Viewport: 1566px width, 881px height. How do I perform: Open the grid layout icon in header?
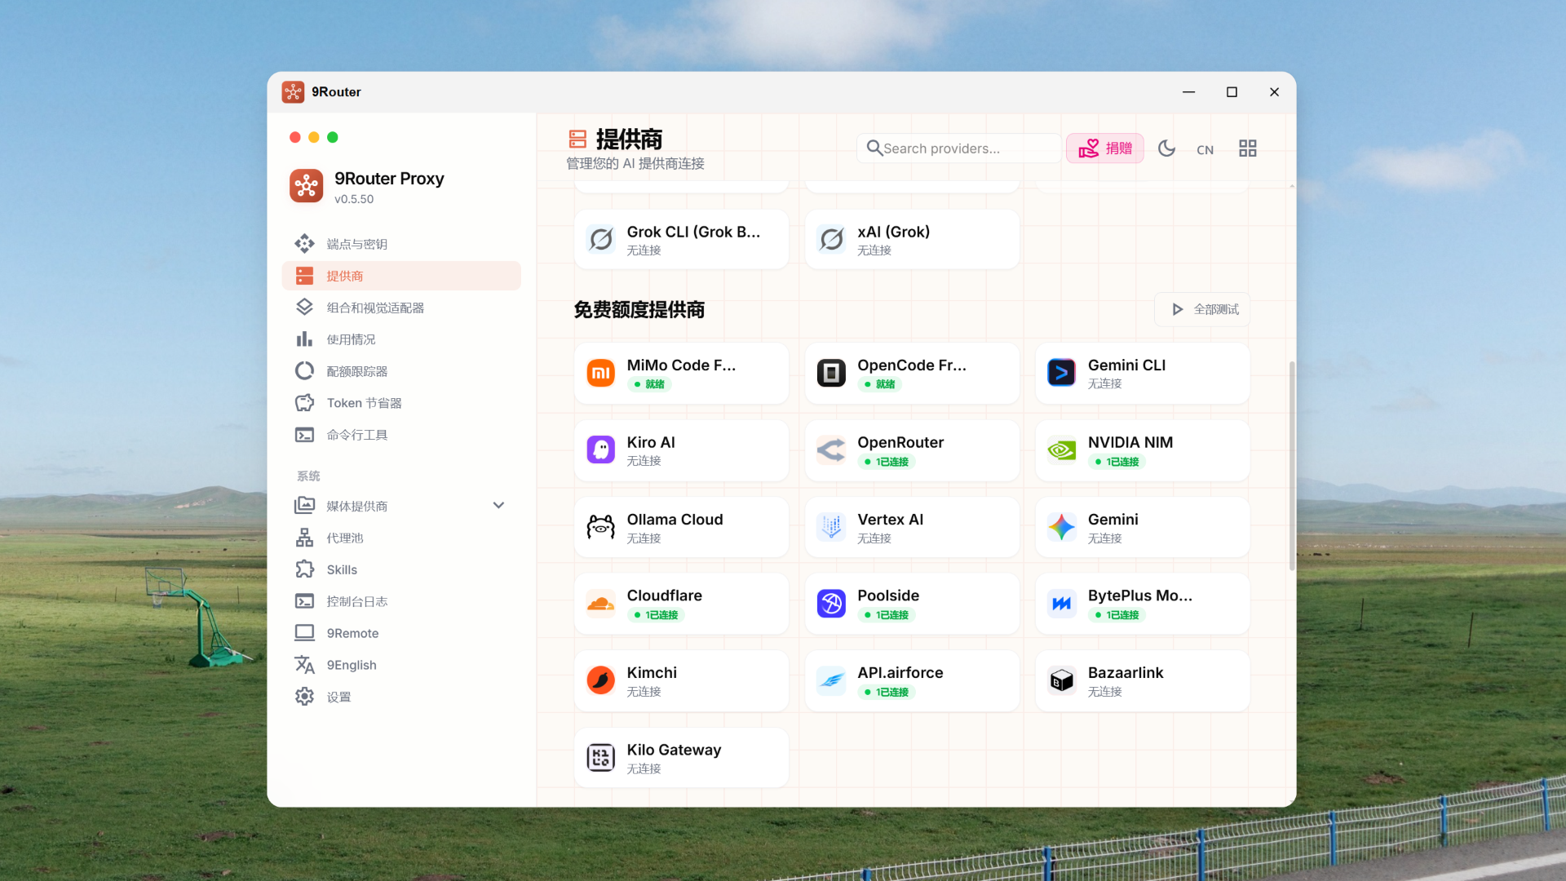pyautogui.click(x=1248, y=148)
